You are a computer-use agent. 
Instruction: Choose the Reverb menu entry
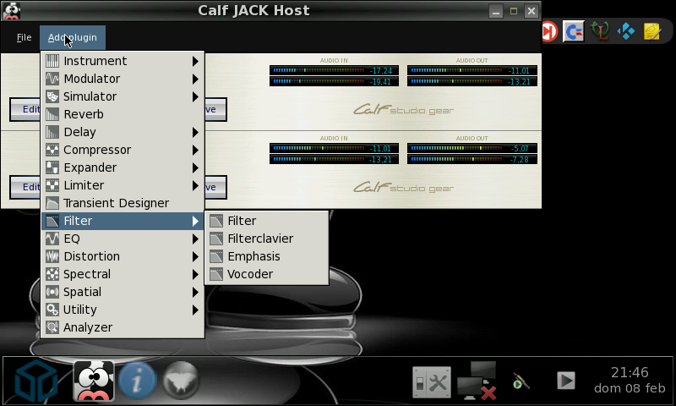[x=123, y=114]
